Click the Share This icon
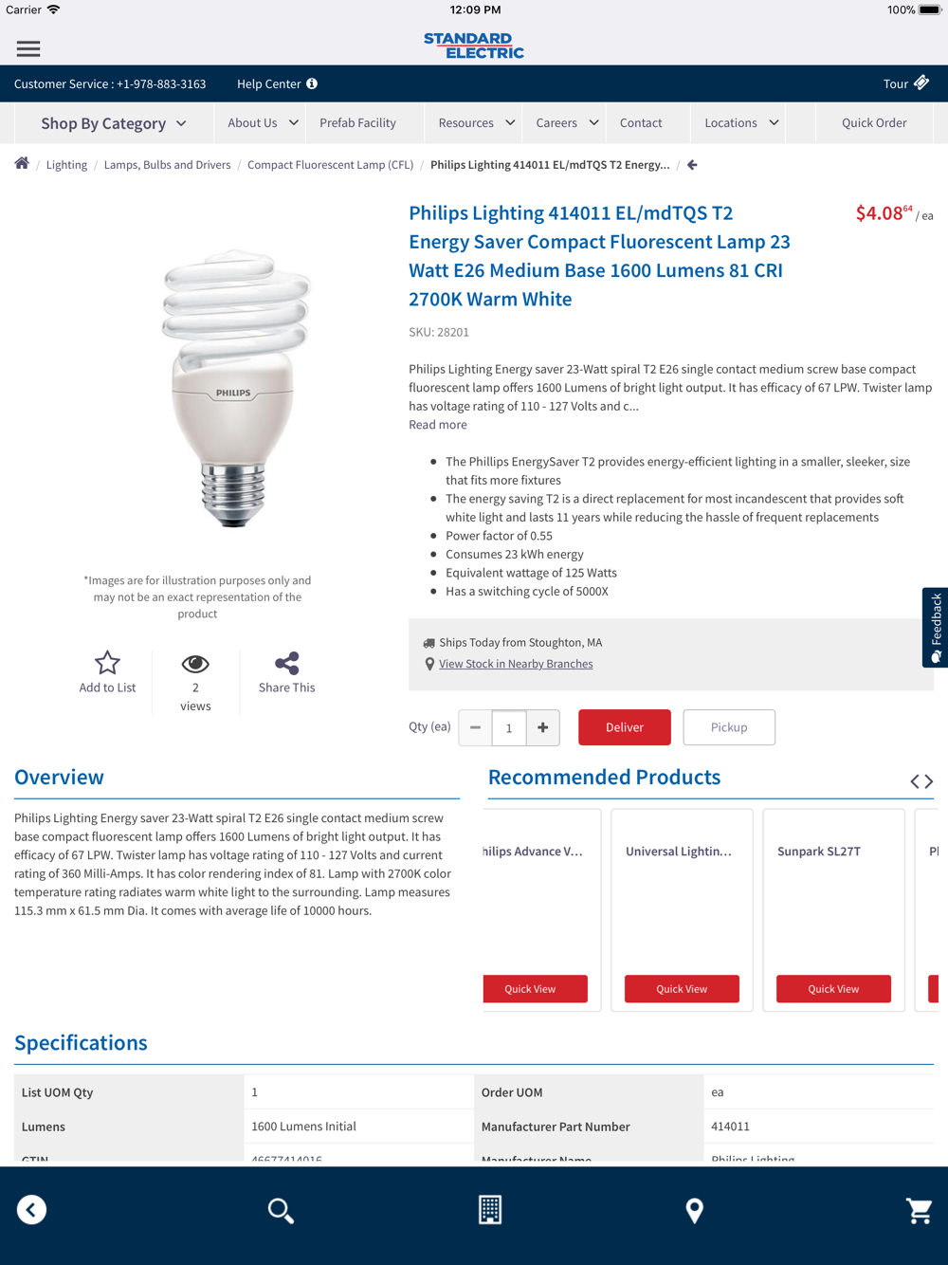948x1265 pixels. pyautogui.click(x=286, y=663)
